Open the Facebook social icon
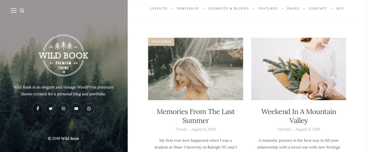This screenshot has height=152, width=367. pos(38,108)
